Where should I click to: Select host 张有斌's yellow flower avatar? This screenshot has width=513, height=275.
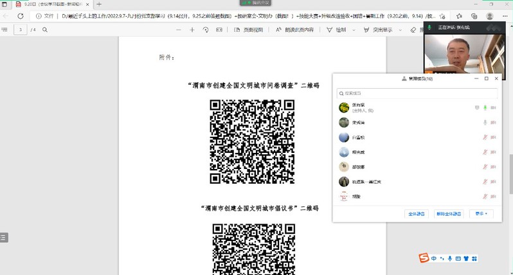pyautogui.click(x=344, y=107)
